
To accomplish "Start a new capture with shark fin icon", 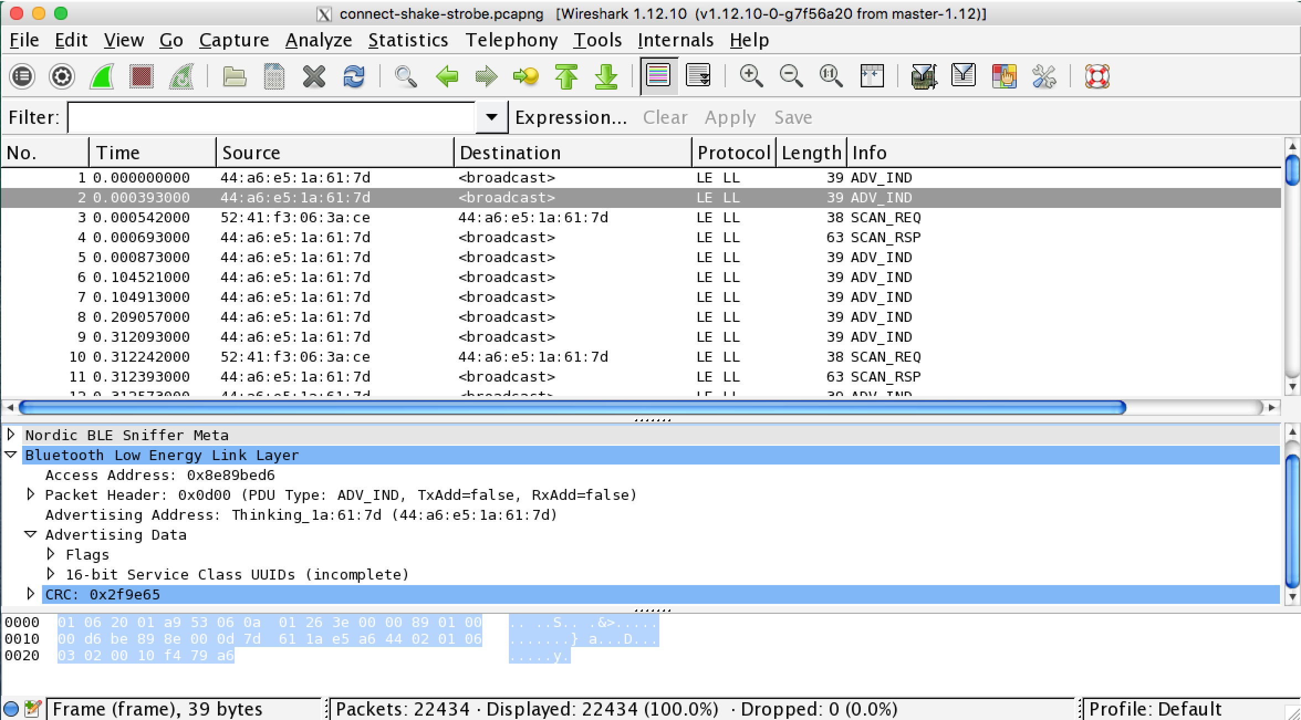I will pos(102,76).
